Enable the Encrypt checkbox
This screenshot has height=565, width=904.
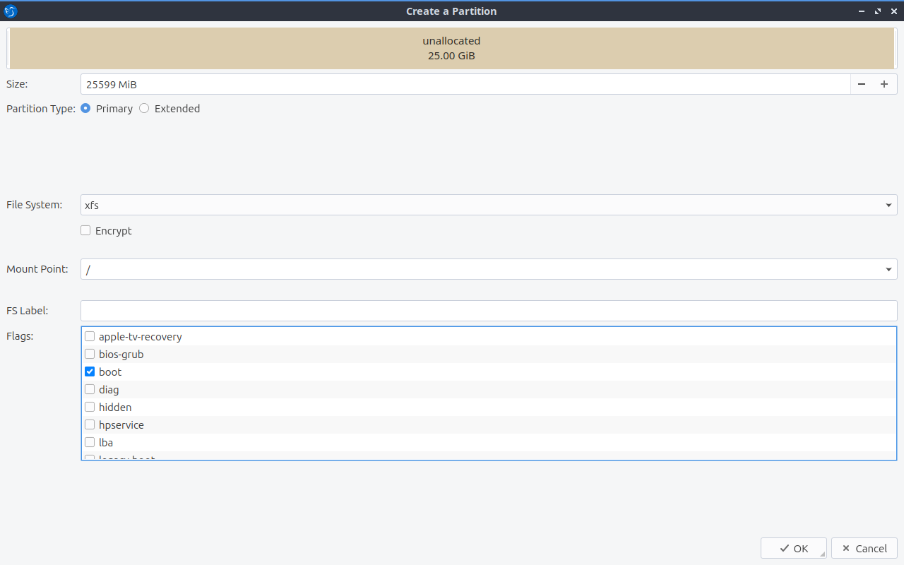pyautogui.click(x=85, y=231)
